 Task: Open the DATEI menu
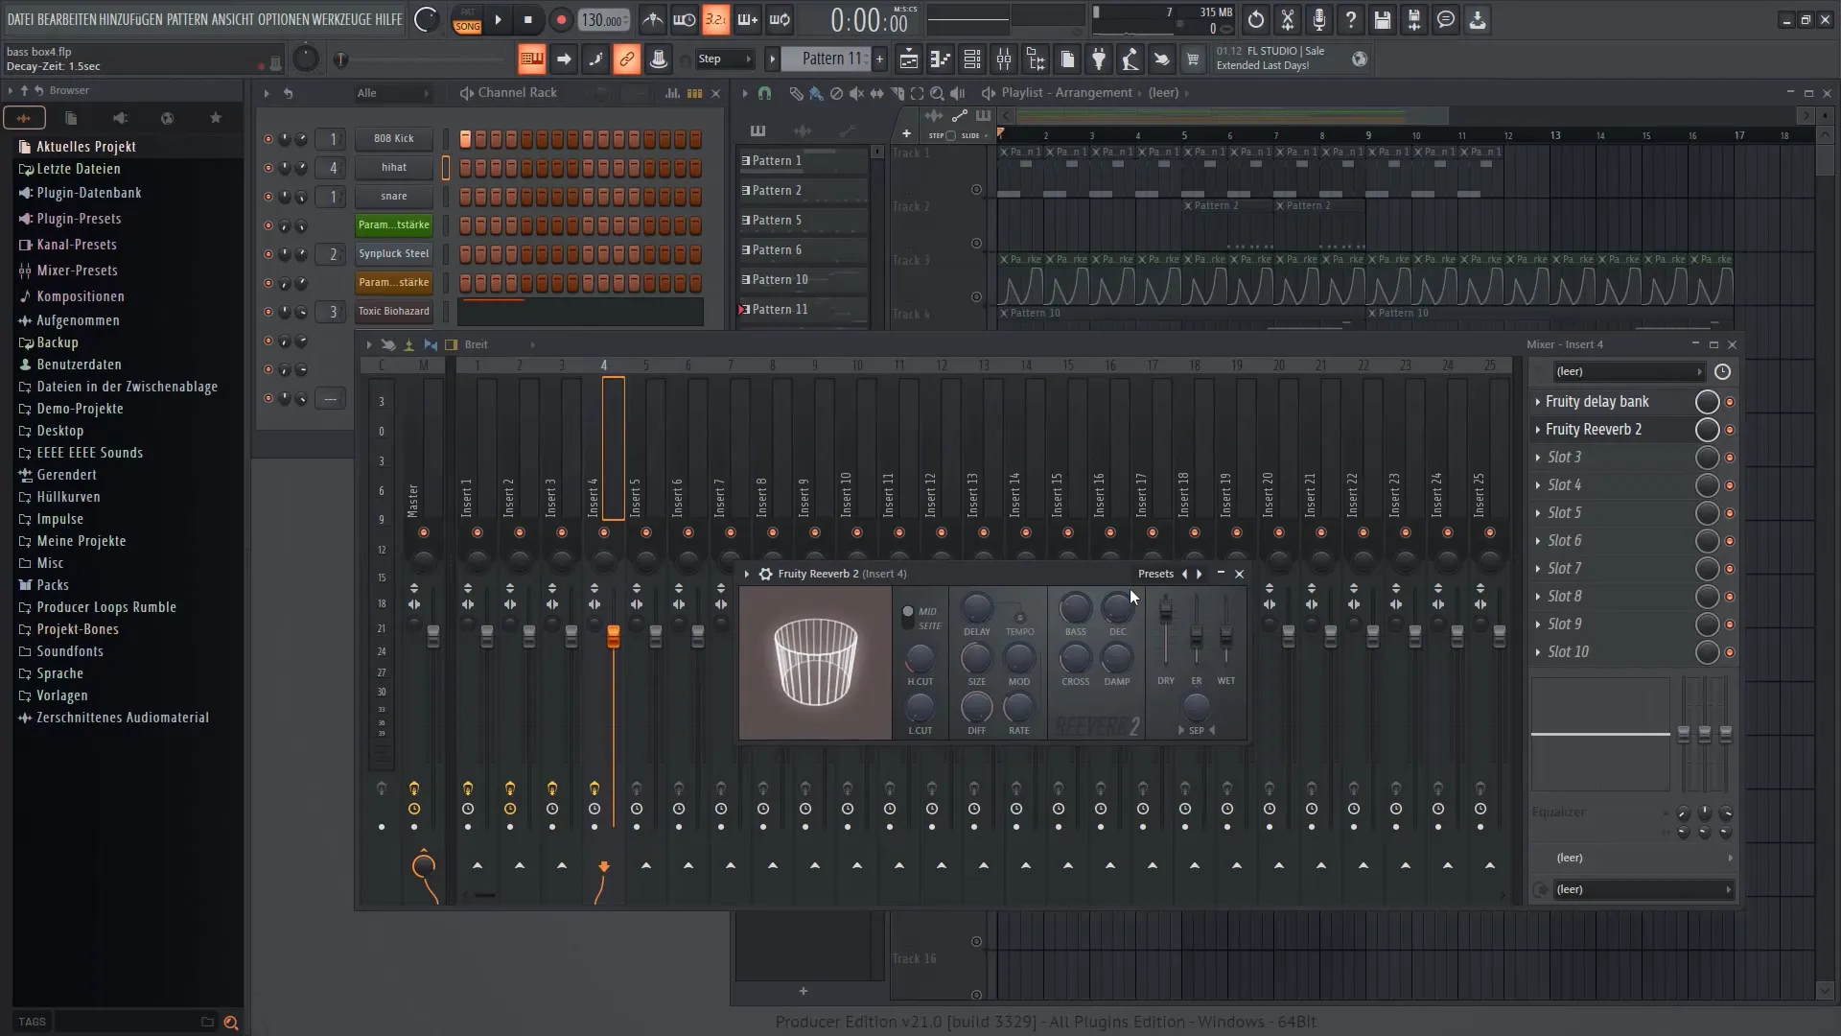[20, 19]
